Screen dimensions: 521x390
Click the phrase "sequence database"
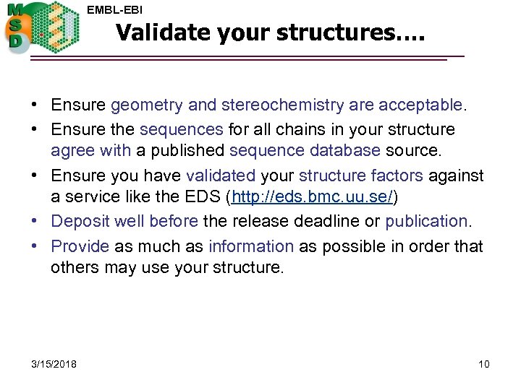[305, 150]
